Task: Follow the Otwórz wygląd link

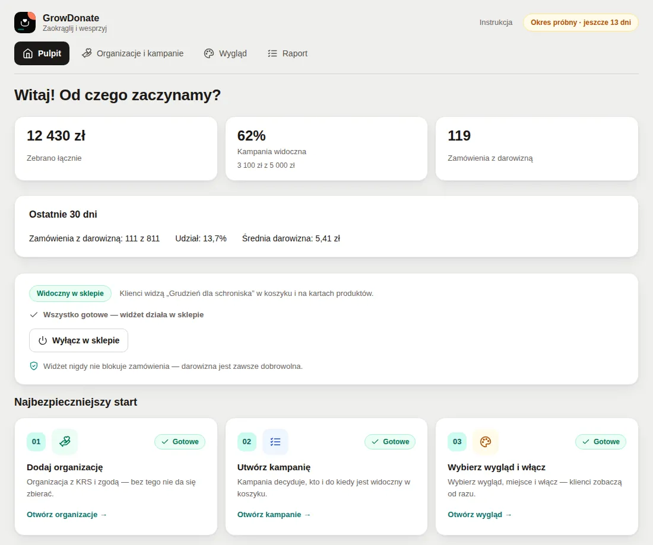Action: pos(480,515)
